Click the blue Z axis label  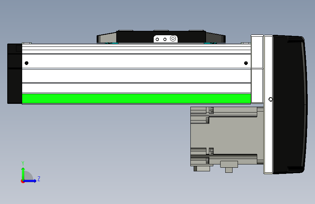(x=39, y=179)
